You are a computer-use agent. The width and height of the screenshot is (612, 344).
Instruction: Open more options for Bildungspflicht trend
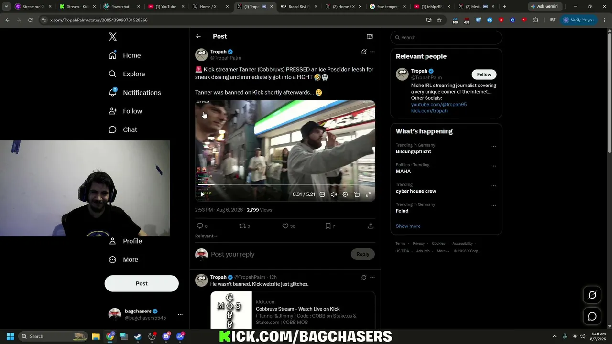(493, 146)
